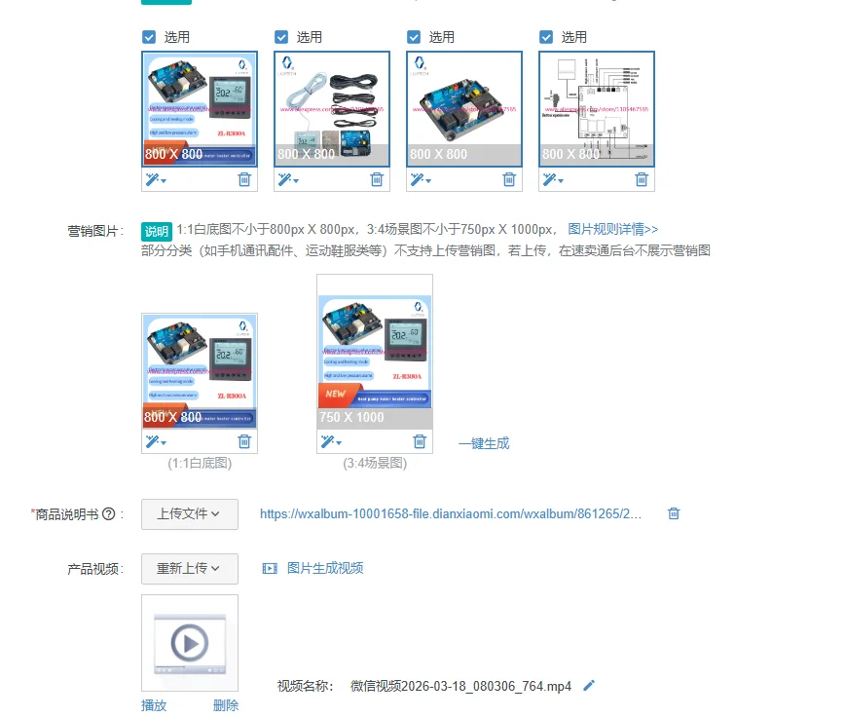The width and height of the screenshot is (846, 718).
Task: Open edit wand menu on 1:1白底图
Action: click(x=156, y=441)
